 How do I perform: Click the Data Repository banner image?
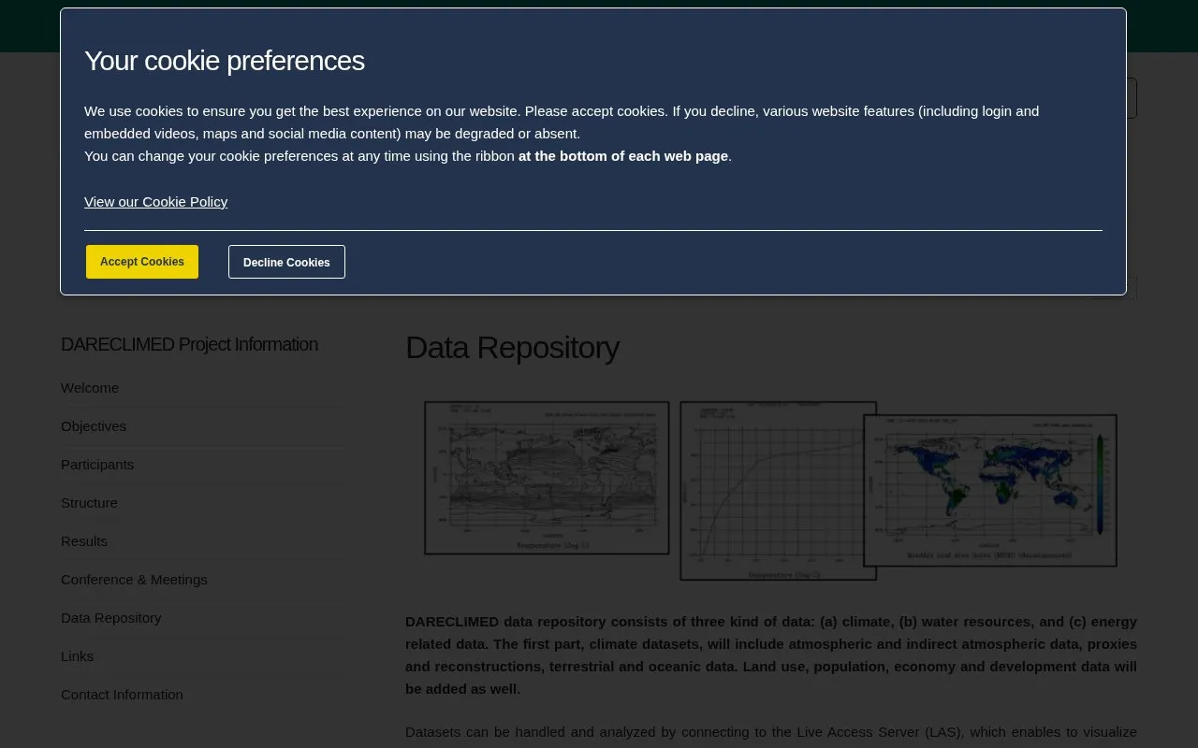tap(771, 491)
